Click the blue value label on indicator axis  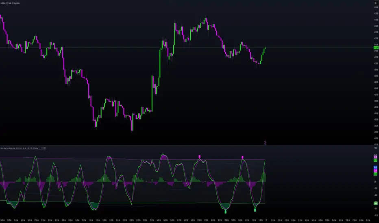(x=375, y=167)
